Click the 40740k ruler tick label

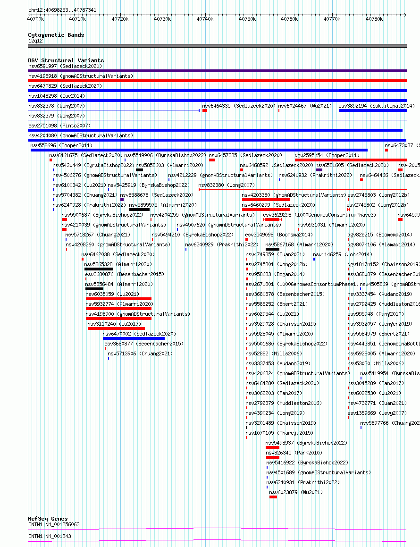(x=205, y=19)
